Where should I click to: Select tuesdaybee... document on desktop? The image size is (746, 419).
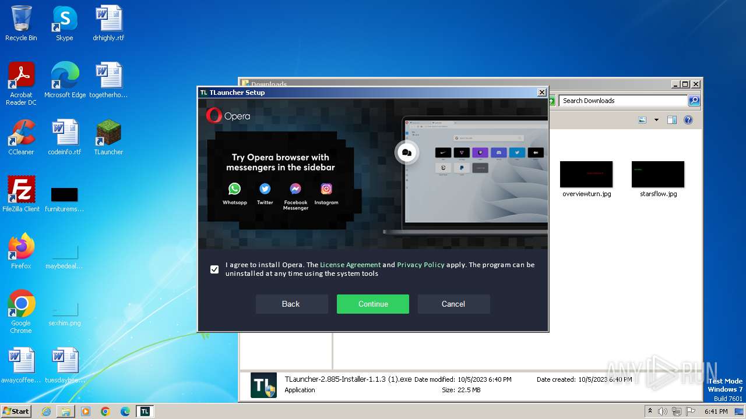65,365
